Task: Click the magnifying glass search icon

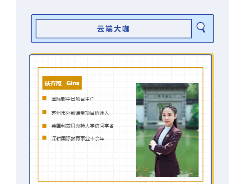Action: tap(201, 28)
